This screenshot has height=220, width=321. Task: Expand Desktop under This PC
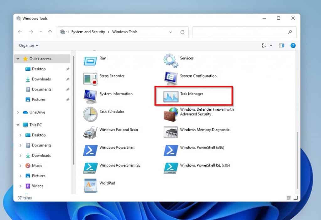click(x=20, y=135)
